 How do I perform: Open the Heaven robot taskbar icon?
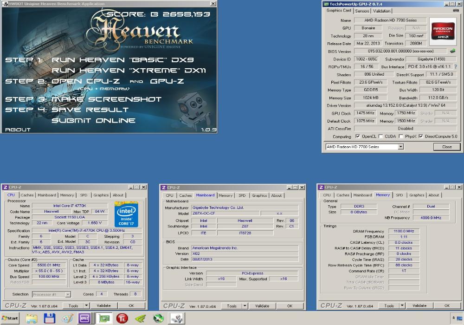click(177, 318)
